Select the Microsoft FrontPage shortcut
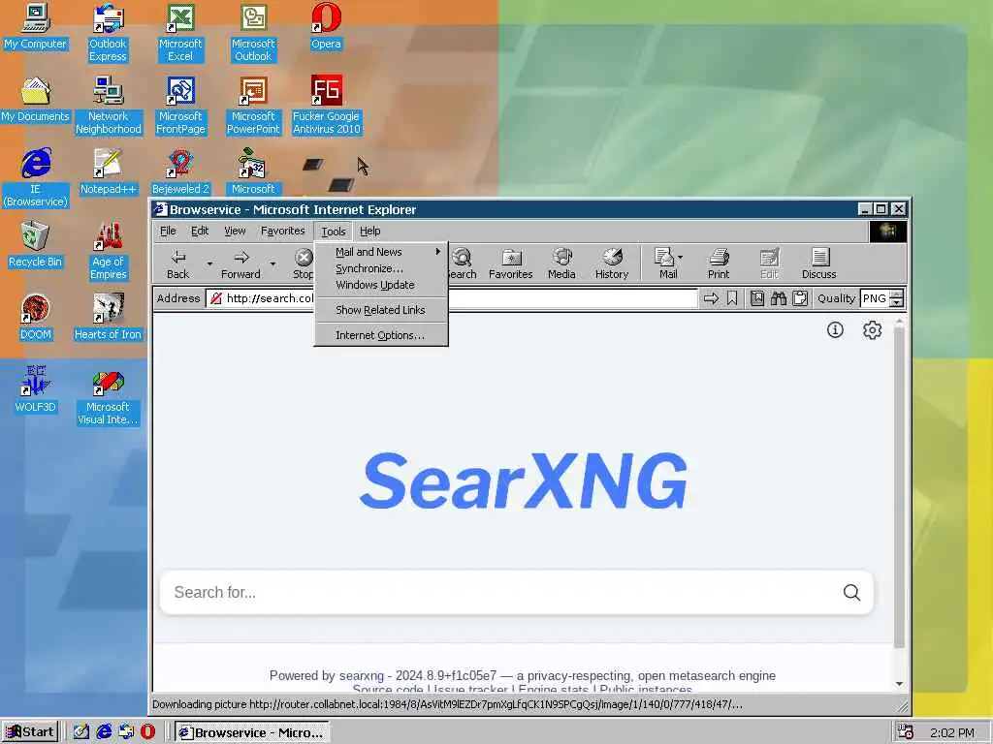Viewport: 993px width, 744px height. pyautogui.click(x=180, y=106)
